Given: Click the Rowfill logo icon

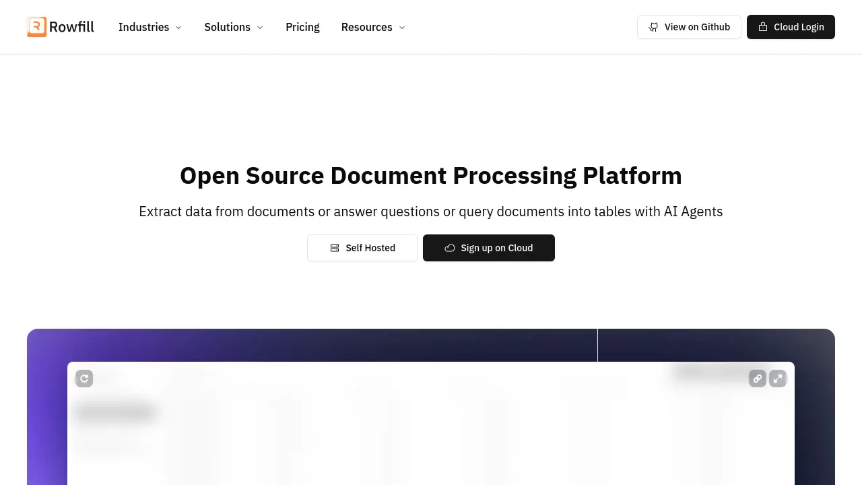Looking at the screenshot, I should [x=37, y=27].
